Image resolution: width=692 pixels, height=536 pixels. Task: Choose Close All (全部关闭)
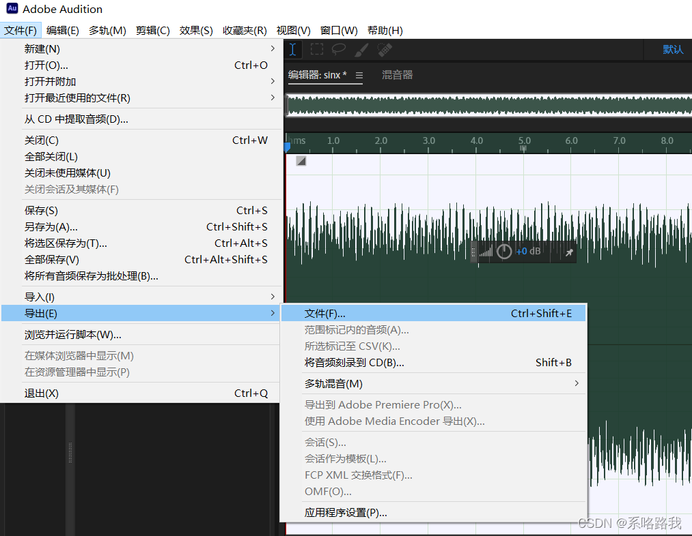(x=141, y=156)
